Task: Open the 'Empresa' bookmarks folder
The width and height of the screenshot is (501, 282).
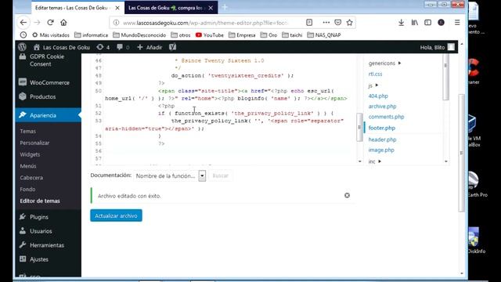Action: 242,34
